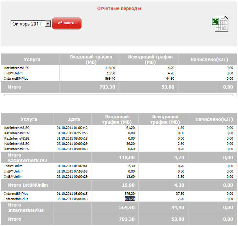Click the Internet8MPlus row in summary table
This screenshot has width=238, height=226.
(119, 79)
